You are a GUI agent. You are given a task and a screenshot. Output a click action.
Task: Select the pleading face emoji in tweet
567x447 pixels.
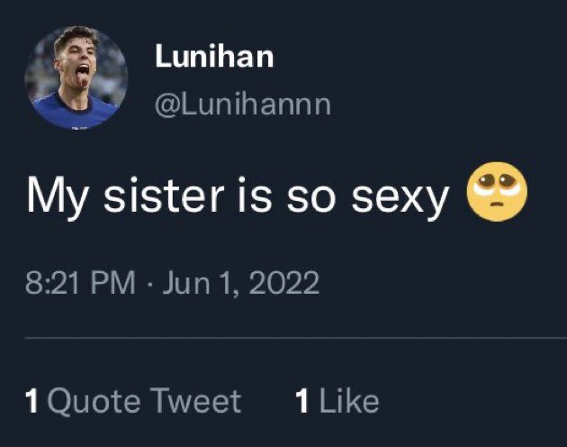click(x=497, y=192)
